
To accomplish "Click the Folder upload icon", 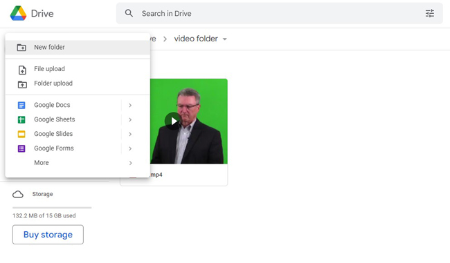I will click(22, 84).
